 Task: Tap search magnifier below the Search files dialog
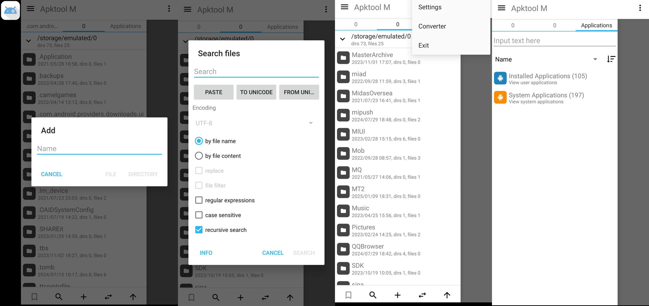tap(216, 297)
